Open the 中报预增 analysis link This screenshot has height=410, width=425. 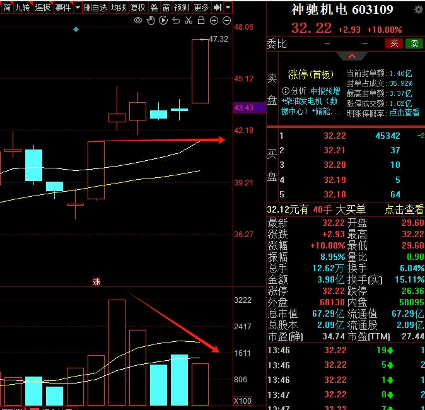pyautogui.click(x=325, y=91)
